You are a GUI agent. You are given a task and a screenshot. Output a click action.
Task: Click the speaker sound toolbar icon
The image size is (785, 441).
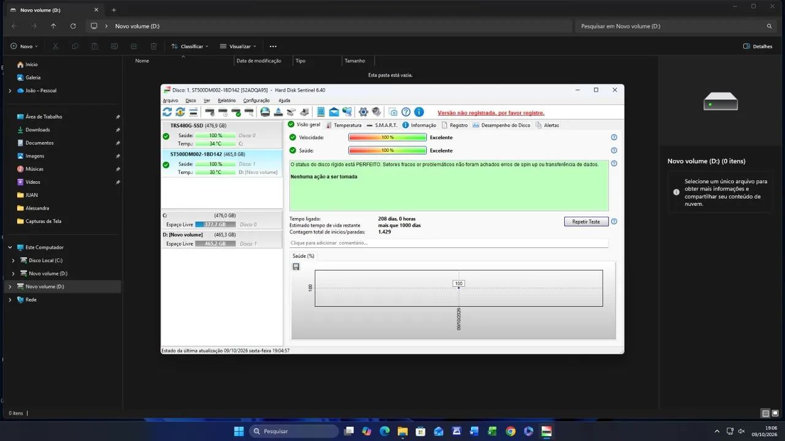[376, 112]
